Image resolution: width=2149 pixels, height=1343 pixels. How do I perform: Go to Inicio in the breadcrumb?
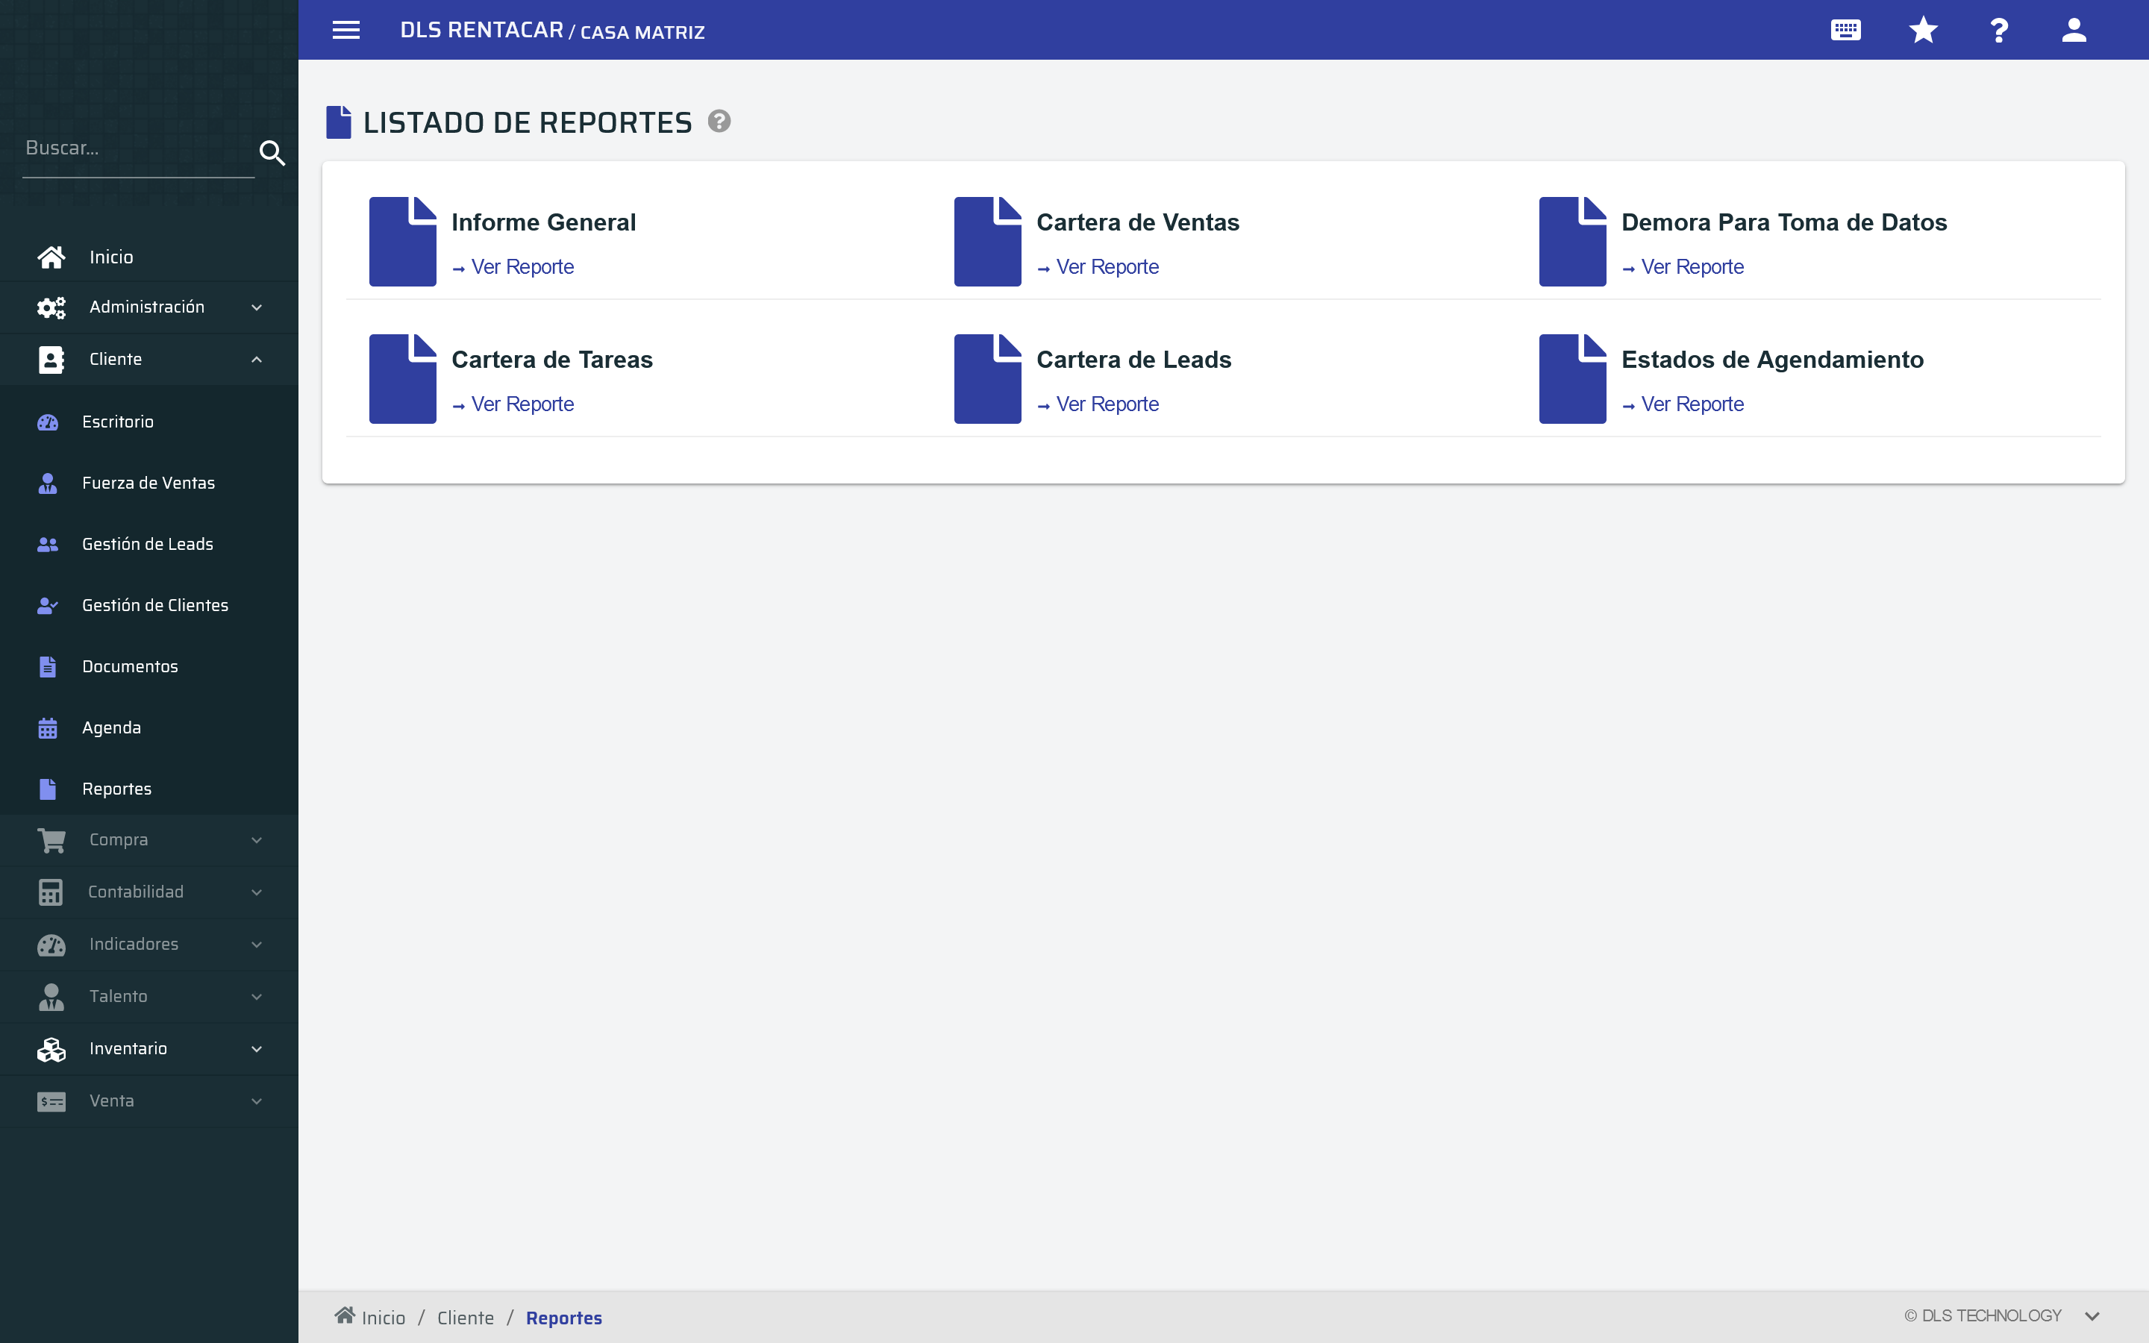[x=382, y=1318]
